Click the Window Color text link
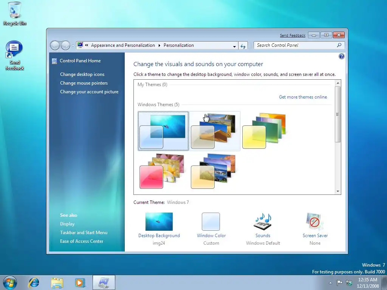387x290 pixels. click(x=211, y=236)
